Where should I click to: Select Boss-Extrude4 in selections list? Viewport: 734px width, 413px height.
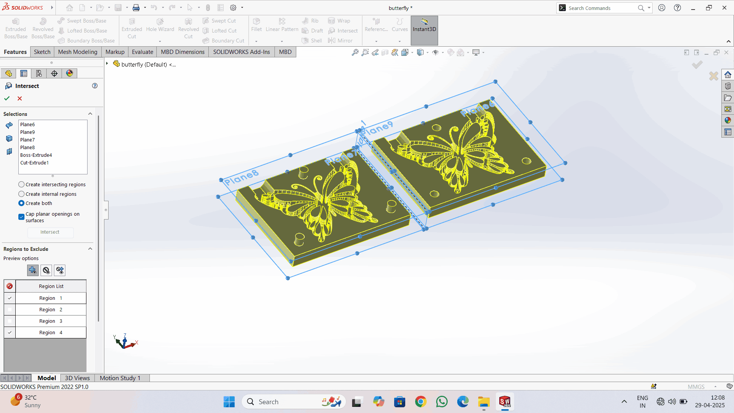36,155
